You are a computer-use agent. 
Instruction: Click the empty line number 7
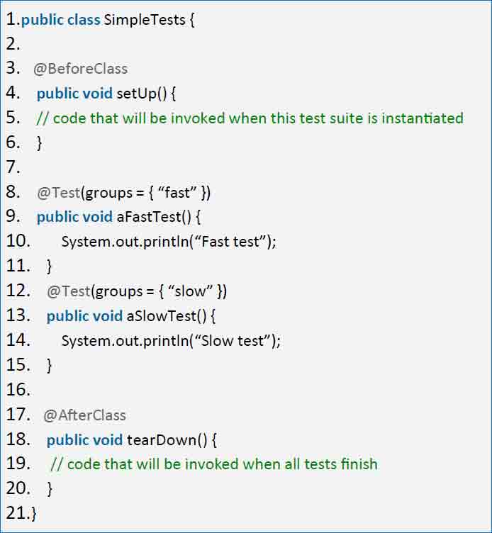tap(13, 167)
